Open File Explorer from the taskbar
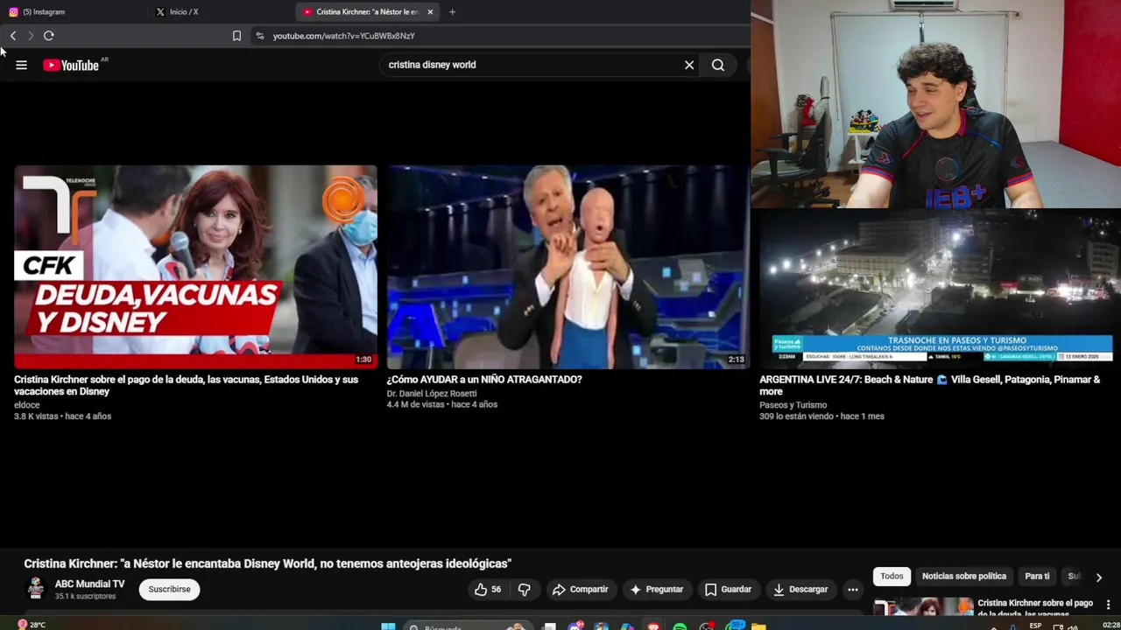This screenshot has width=1121, height=630. (x=758, y=626)
